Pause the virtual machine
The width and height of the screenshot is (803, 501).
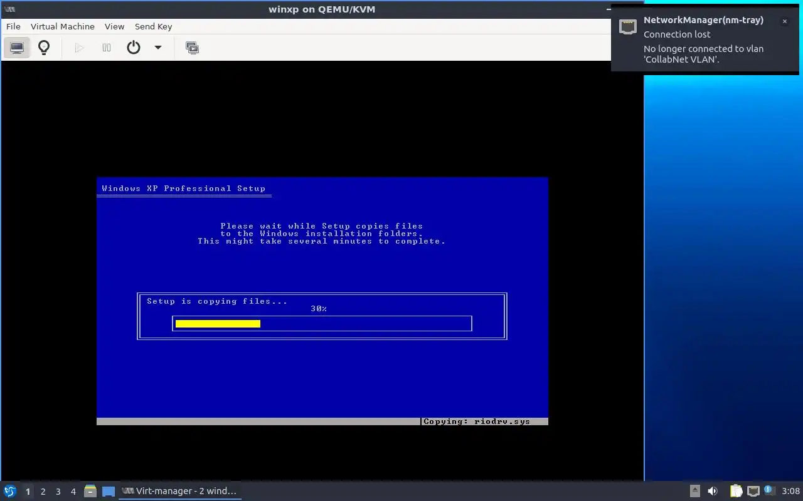click(107, 48)
